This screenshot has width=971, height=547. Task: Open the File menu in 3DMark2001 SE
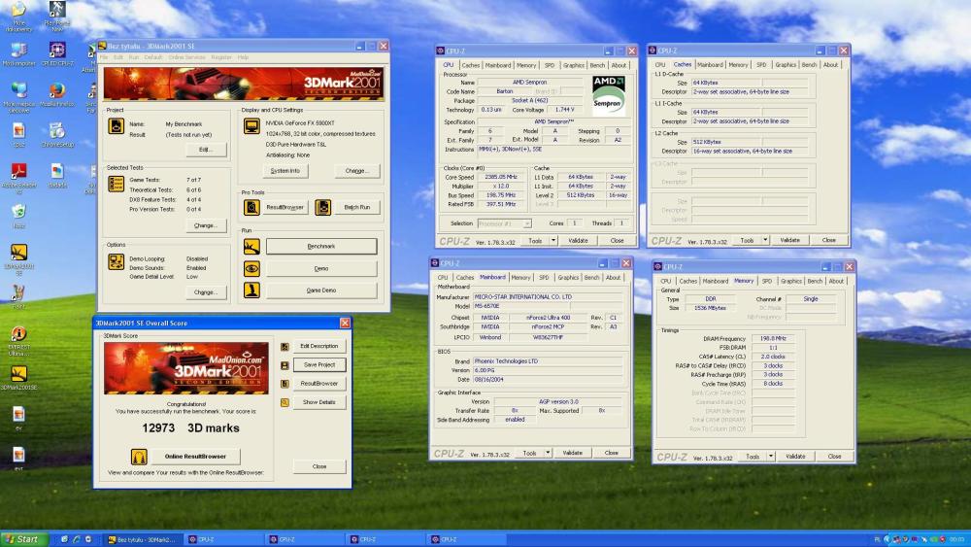click(104, 57)
